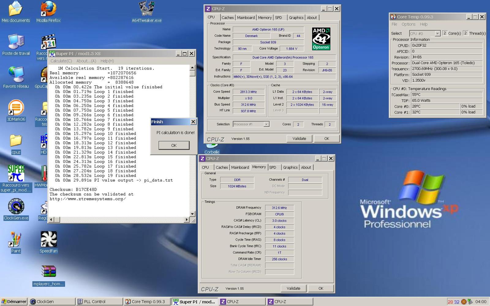Click DRAM Frequency 312.6 MHz value
The image size is (490, 306).
click(x=279, y=208)
